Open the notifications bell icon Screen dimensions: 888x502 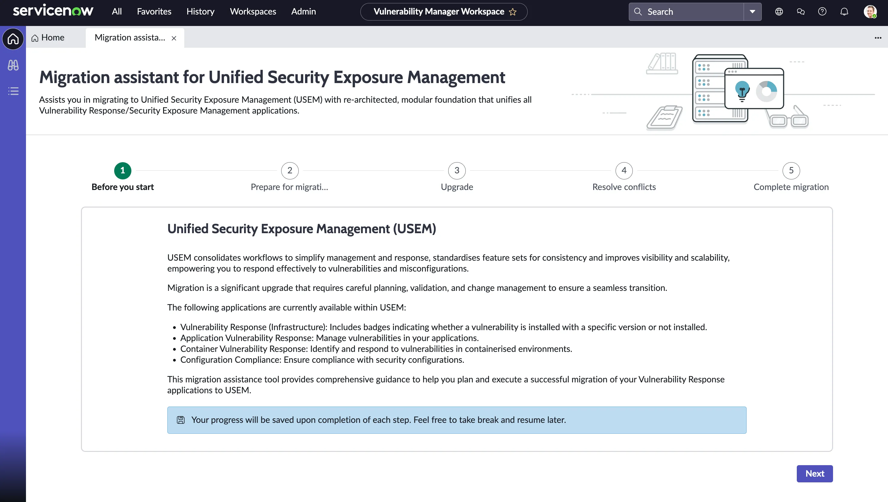(x=844, y=12)
